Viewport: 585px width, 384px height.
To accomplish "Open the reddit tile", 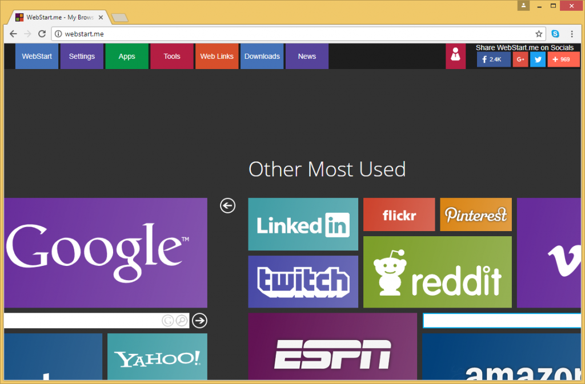I will (437, 272).
